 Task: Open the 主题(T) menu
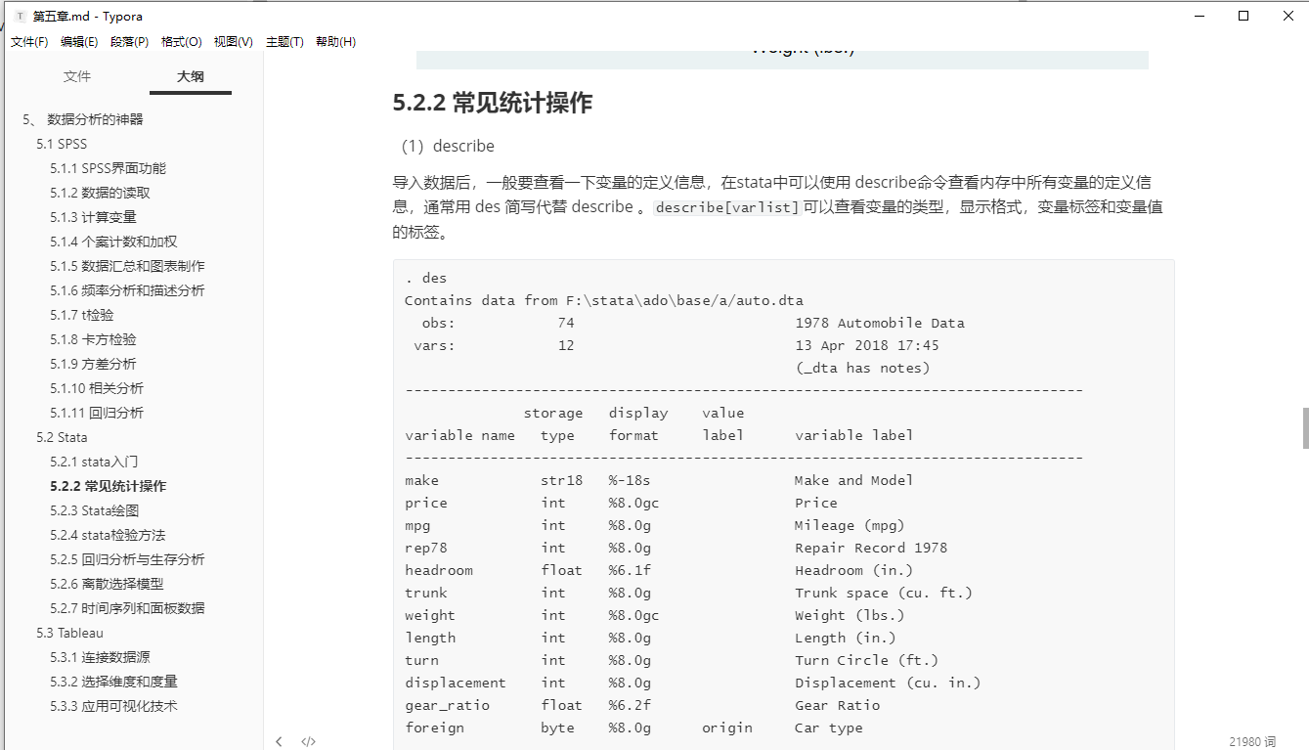(284, 42)
